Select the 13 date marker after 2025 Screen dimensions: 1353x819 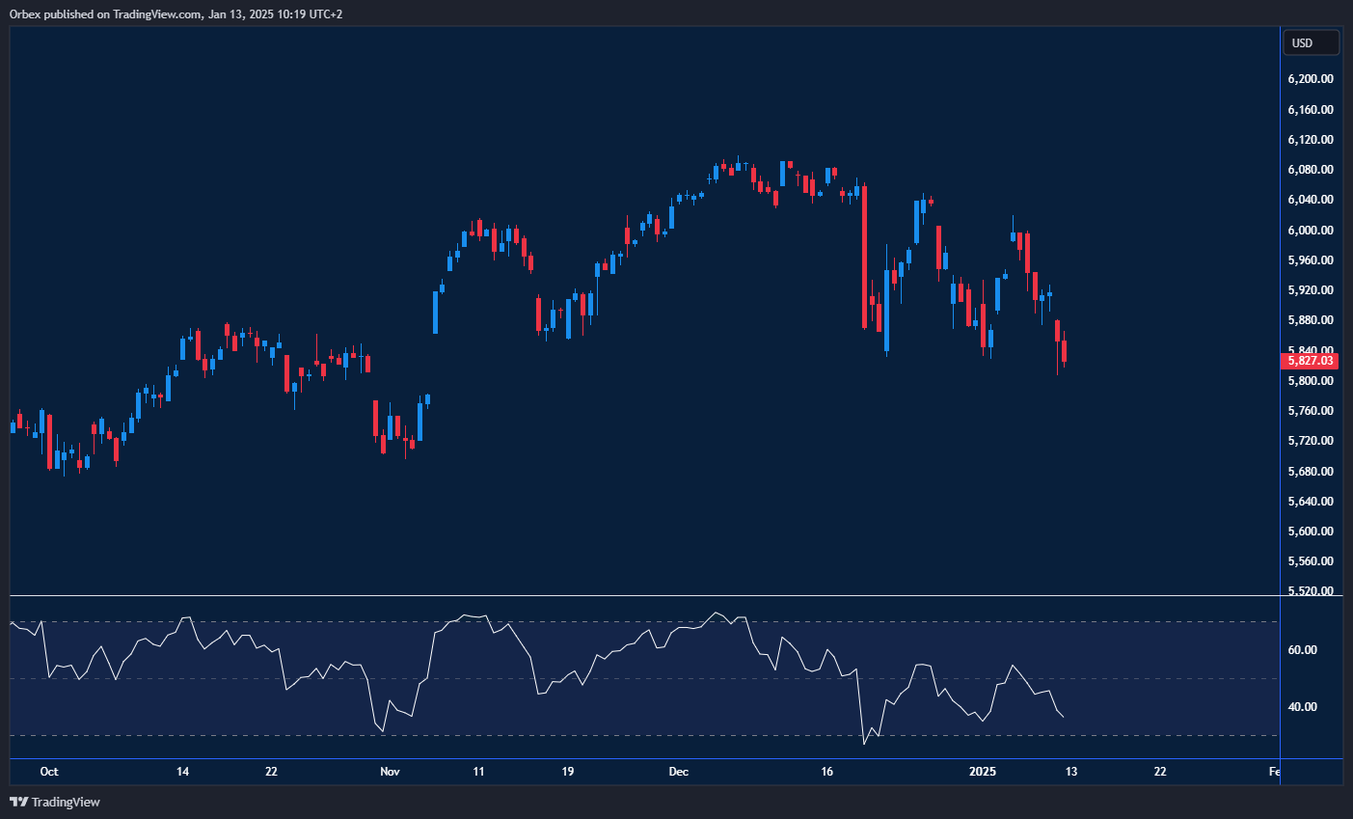1071,772
